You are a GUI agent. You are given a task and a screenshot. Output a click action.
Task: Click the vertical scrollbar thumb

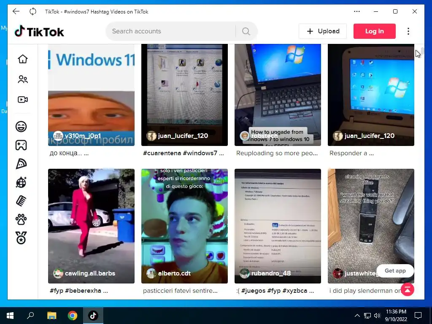[x=422, y=51]
